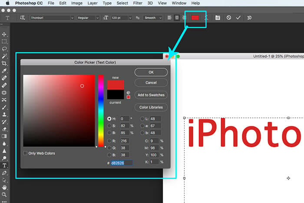Screen dimensions: 304x203
Task: Left align the text
Action: (169, 18)
